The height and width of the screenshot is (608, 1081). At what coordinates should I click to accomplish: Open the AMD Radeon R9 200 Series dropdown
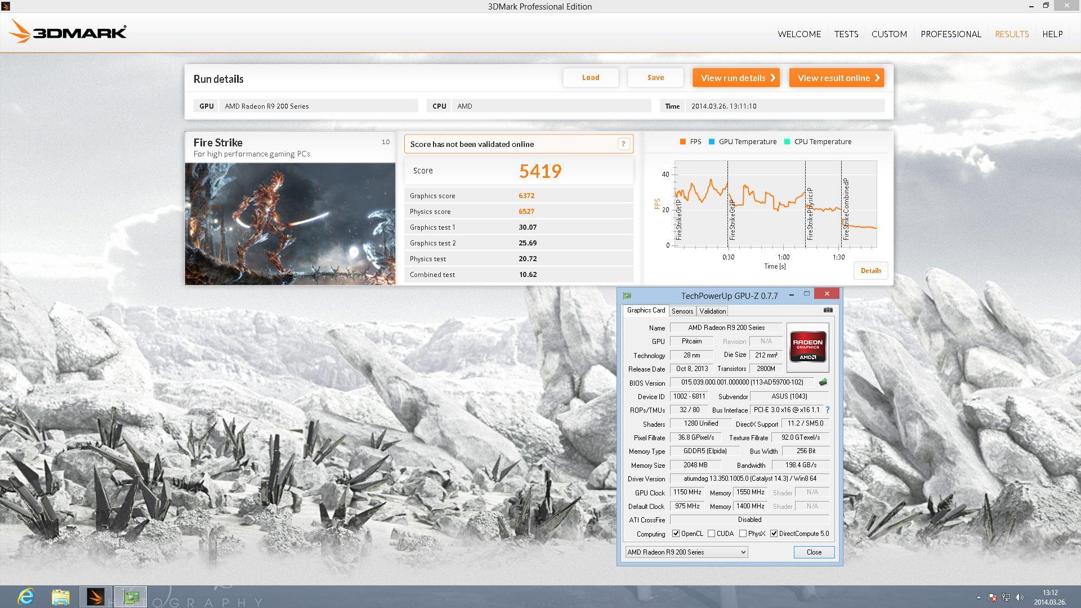tap(686, 552)
